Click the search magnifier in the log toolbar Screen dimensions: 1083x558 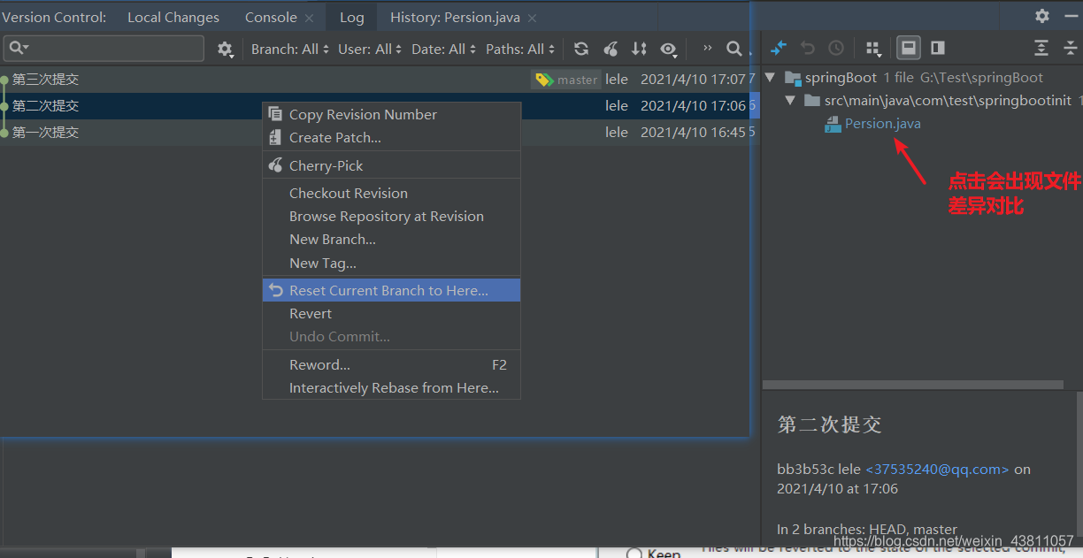pyautogui.click(x=734, y=50)
